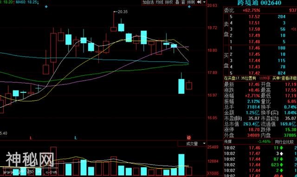297x177 pixels.
Task: Click the 流通值 value 169.8亿
Action: click(288, 124)
